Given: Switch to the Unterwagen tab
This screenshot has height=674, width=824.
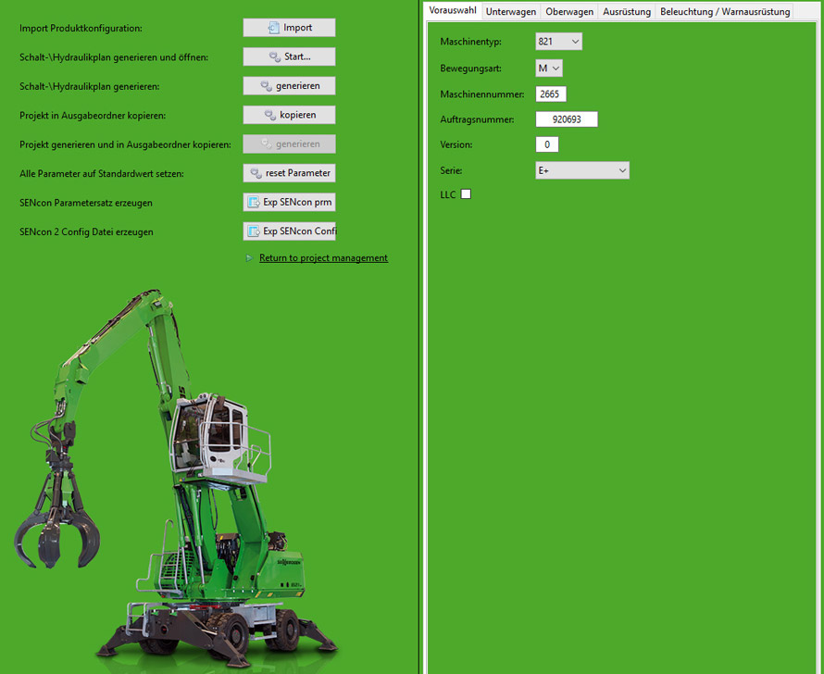Looking at the screenshot, I should point(510,12).
